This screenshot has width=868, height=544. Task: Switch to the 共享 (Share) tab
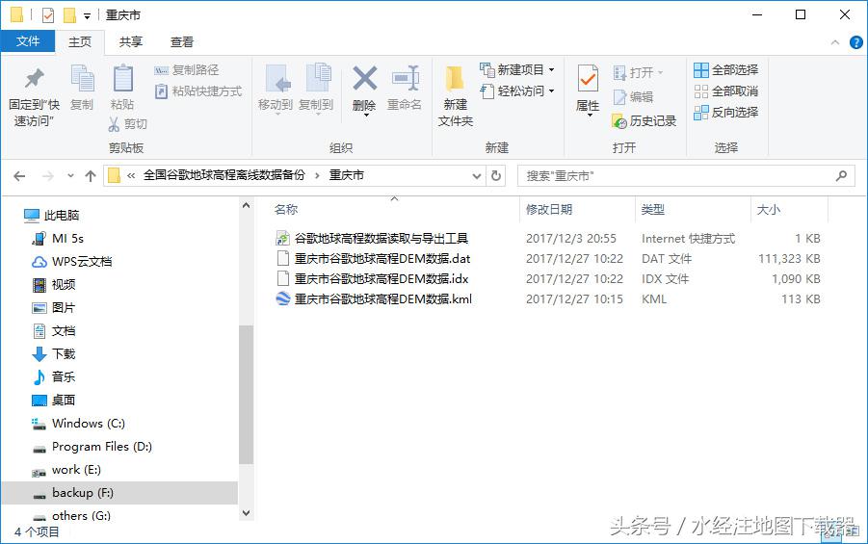[x=131, y=42]
